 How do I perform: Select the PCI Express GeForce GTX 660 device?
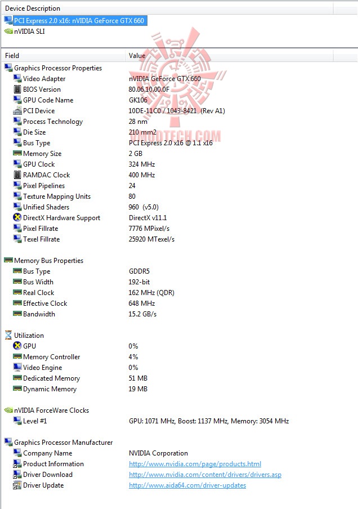(x=80, y=21)
